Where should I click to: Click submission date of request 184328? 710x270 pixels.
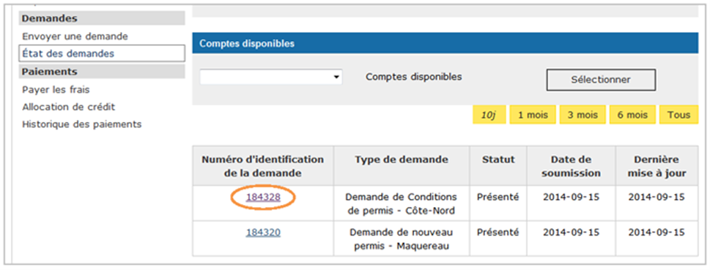pyautogui.click(x=571, y=197)
